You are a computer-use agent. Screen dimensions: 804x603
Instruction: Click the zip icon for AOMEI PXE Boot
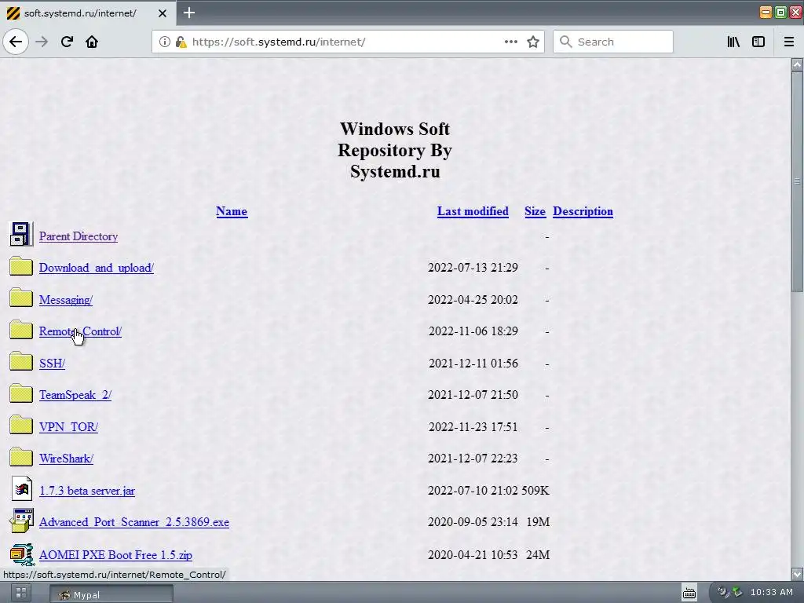(21, 554)
